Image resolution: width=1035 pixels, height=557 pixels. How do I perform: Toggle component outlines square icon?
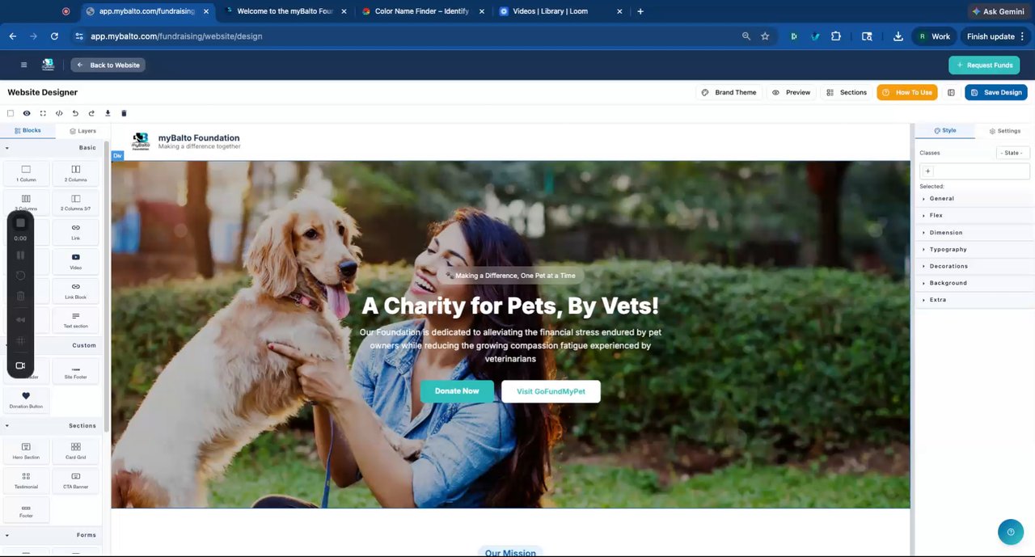[11, 113]
